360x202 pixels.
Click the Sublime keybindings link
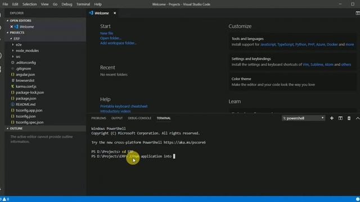point(317,65)
